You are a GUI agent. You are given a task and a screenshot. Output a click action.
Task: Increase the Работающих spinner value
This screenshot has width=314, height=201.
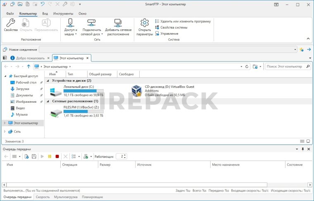pyautogui.click(x=124, y=155)
